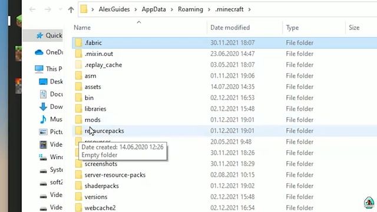The height and width of the screenshot is (212, 377).
Task: Expand chevron between AppData and Roaming
Action: point(172,9)
